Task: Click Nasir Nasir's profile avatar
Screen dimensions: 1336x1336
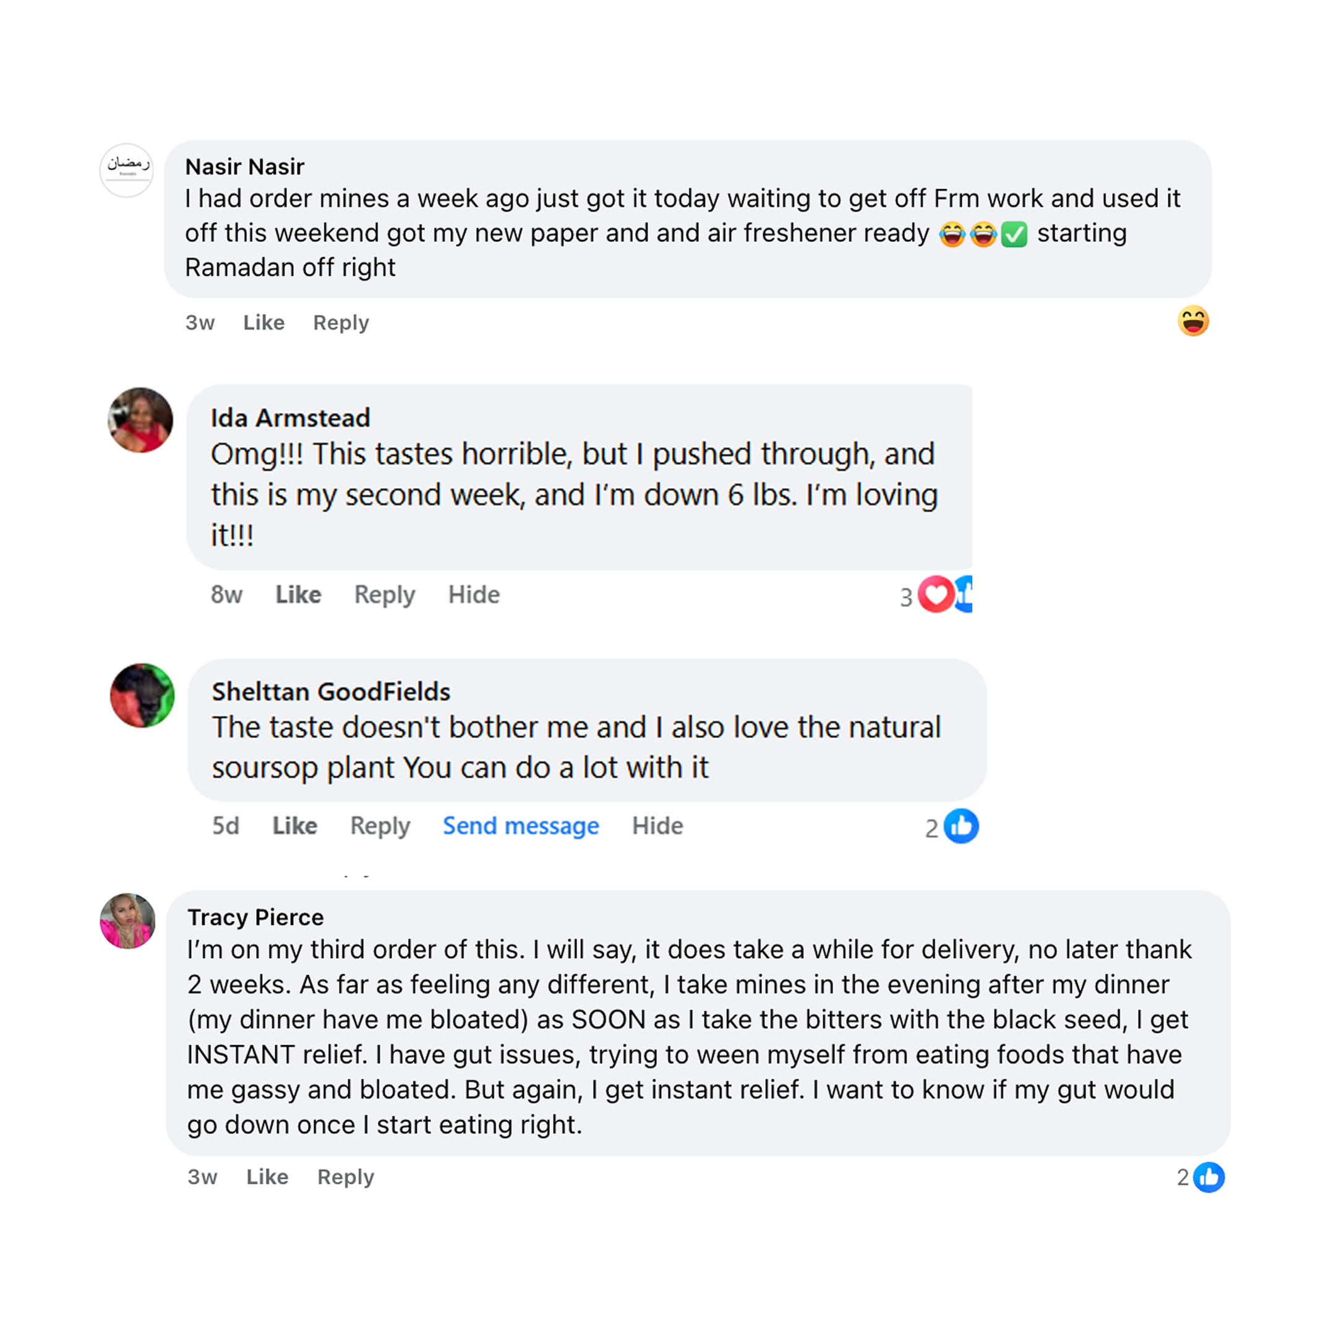Action: tap(127, 170)
